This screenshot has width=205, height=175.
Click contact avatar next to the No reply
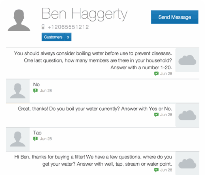click(x=18, y=91)
